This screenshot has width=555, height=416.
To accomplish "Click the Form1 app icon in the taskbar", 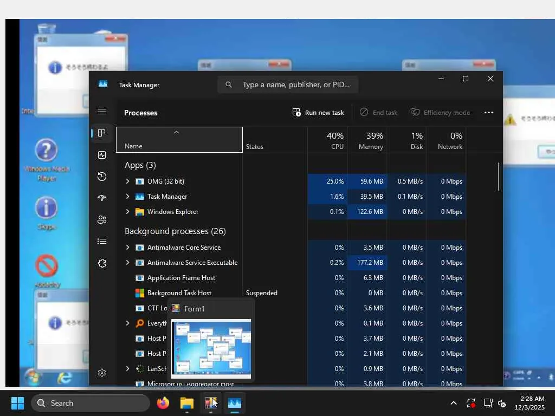I will click(211, 403).
